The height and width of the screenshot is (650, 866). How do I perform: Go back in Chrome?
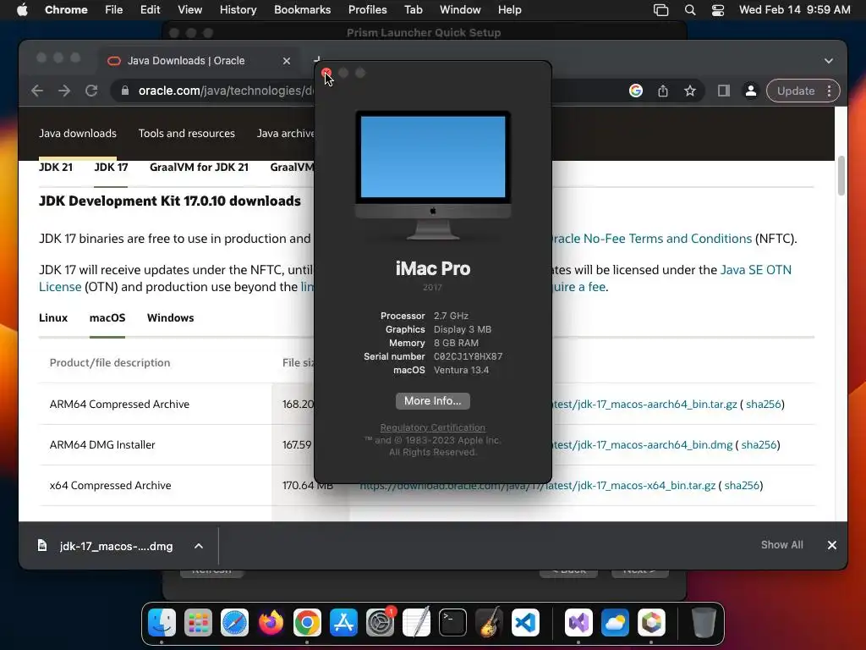(37, 91)
